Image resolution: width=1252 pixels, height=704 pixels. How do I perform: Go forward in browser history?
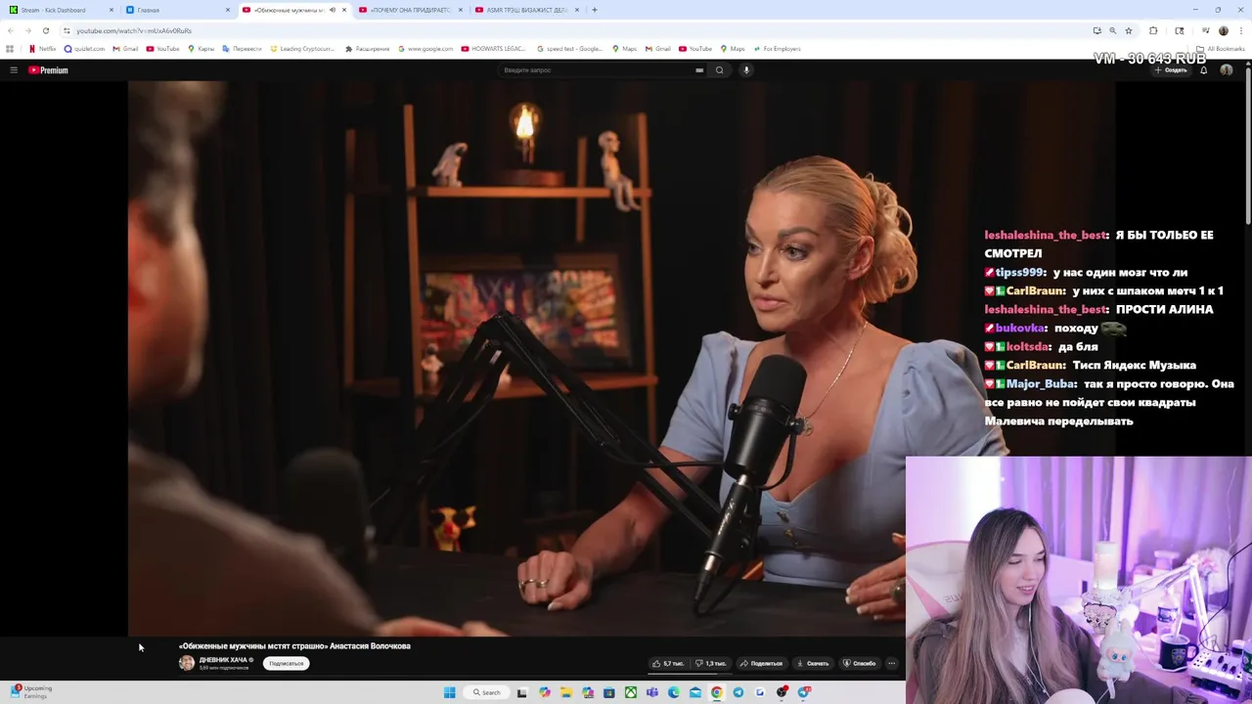pyautogui.click(x=27, y=30)
